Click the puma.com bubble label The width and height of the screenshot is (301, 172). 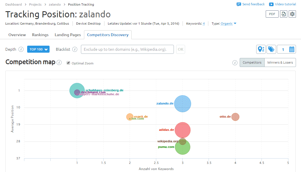coord(166,147)
